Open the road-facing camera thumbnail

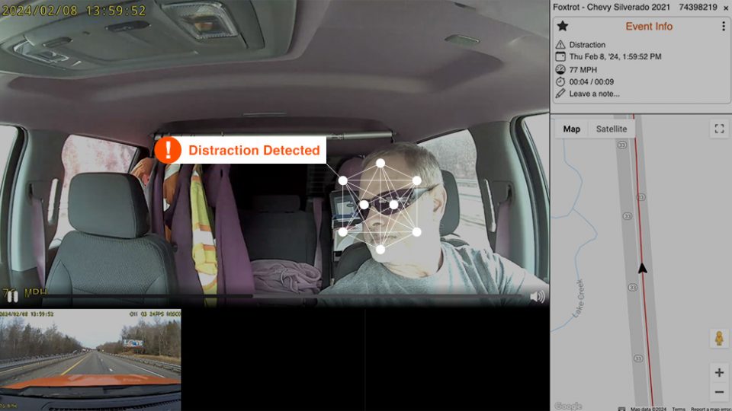tap(91, 359)
